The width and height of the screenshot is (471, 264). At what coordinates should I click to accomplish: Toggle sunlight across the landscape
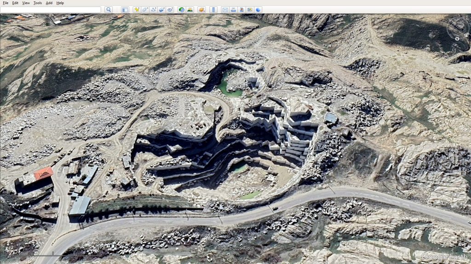point(190,10)
